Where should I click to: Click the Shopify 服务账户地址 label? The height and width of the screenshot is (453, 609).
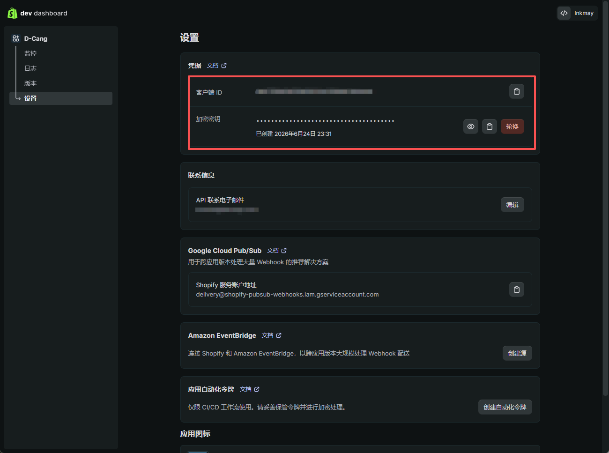click(226, 285)
